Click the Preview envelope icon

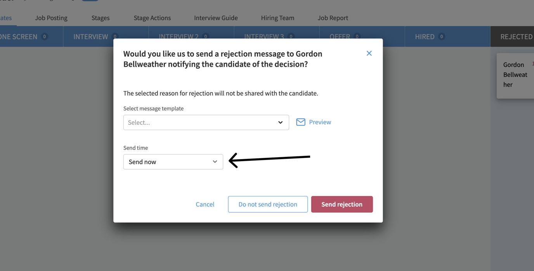point(301,122)
